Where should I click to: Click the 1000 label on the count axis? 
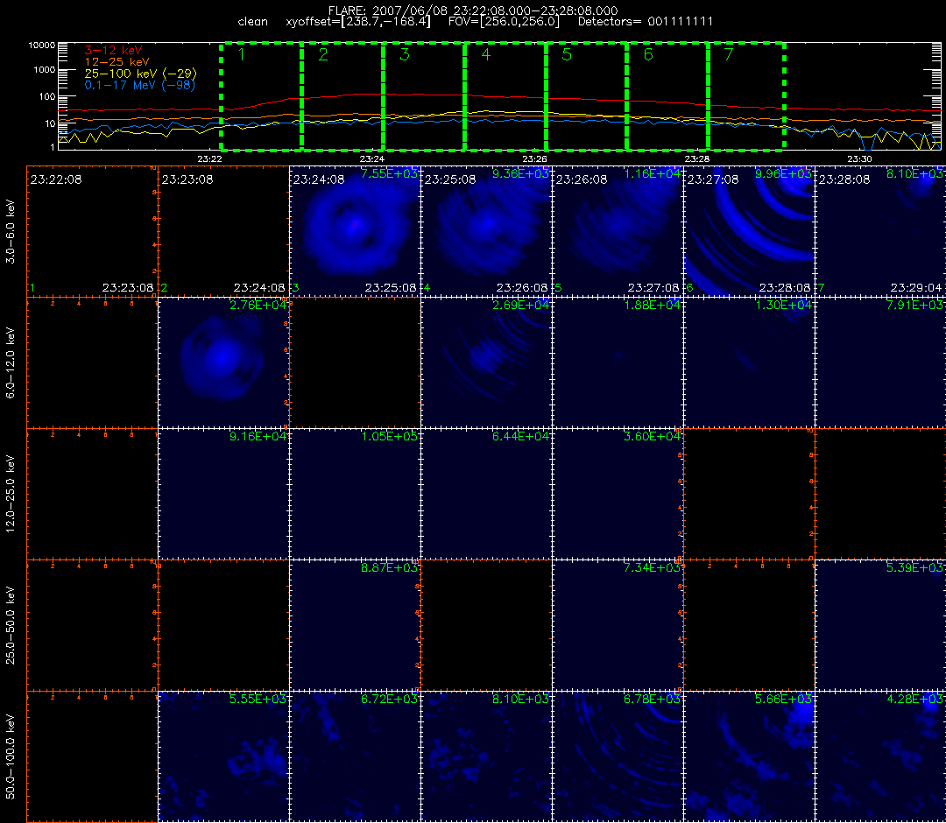click(x=44, y=70)
